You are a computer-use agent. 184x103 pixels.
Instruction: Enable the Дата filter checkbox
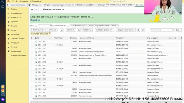36,26
